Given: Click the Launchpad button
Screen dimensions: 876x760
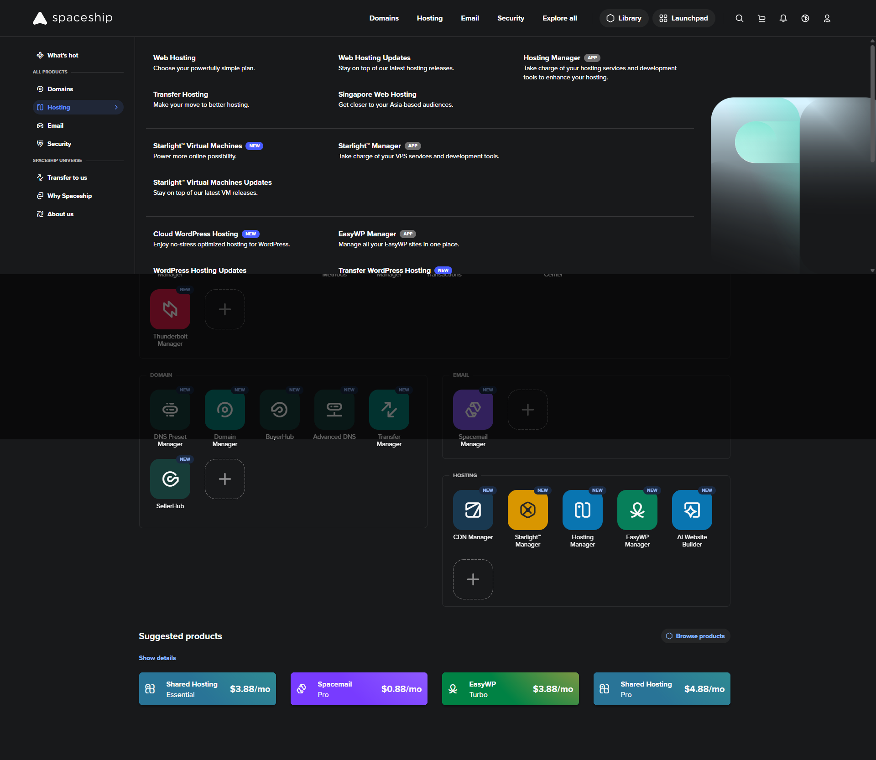Looking at the screenshot, I should [x=683, y=18].
